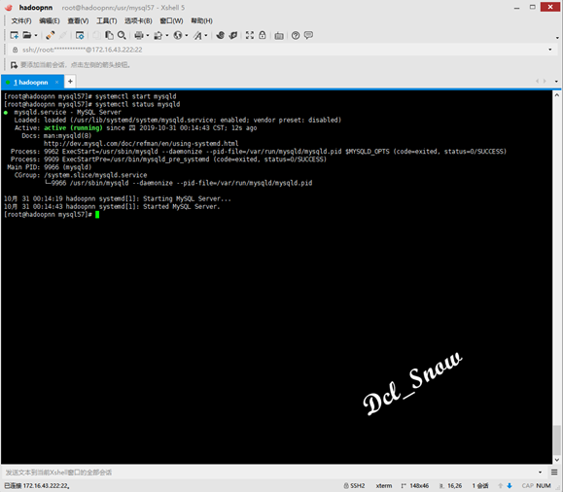Image resolution: width=563 pixels, height=492 pixels.
Task: Expand the font settings dropdown arrow
Action: pyautogui.click(x=206, y=35)
